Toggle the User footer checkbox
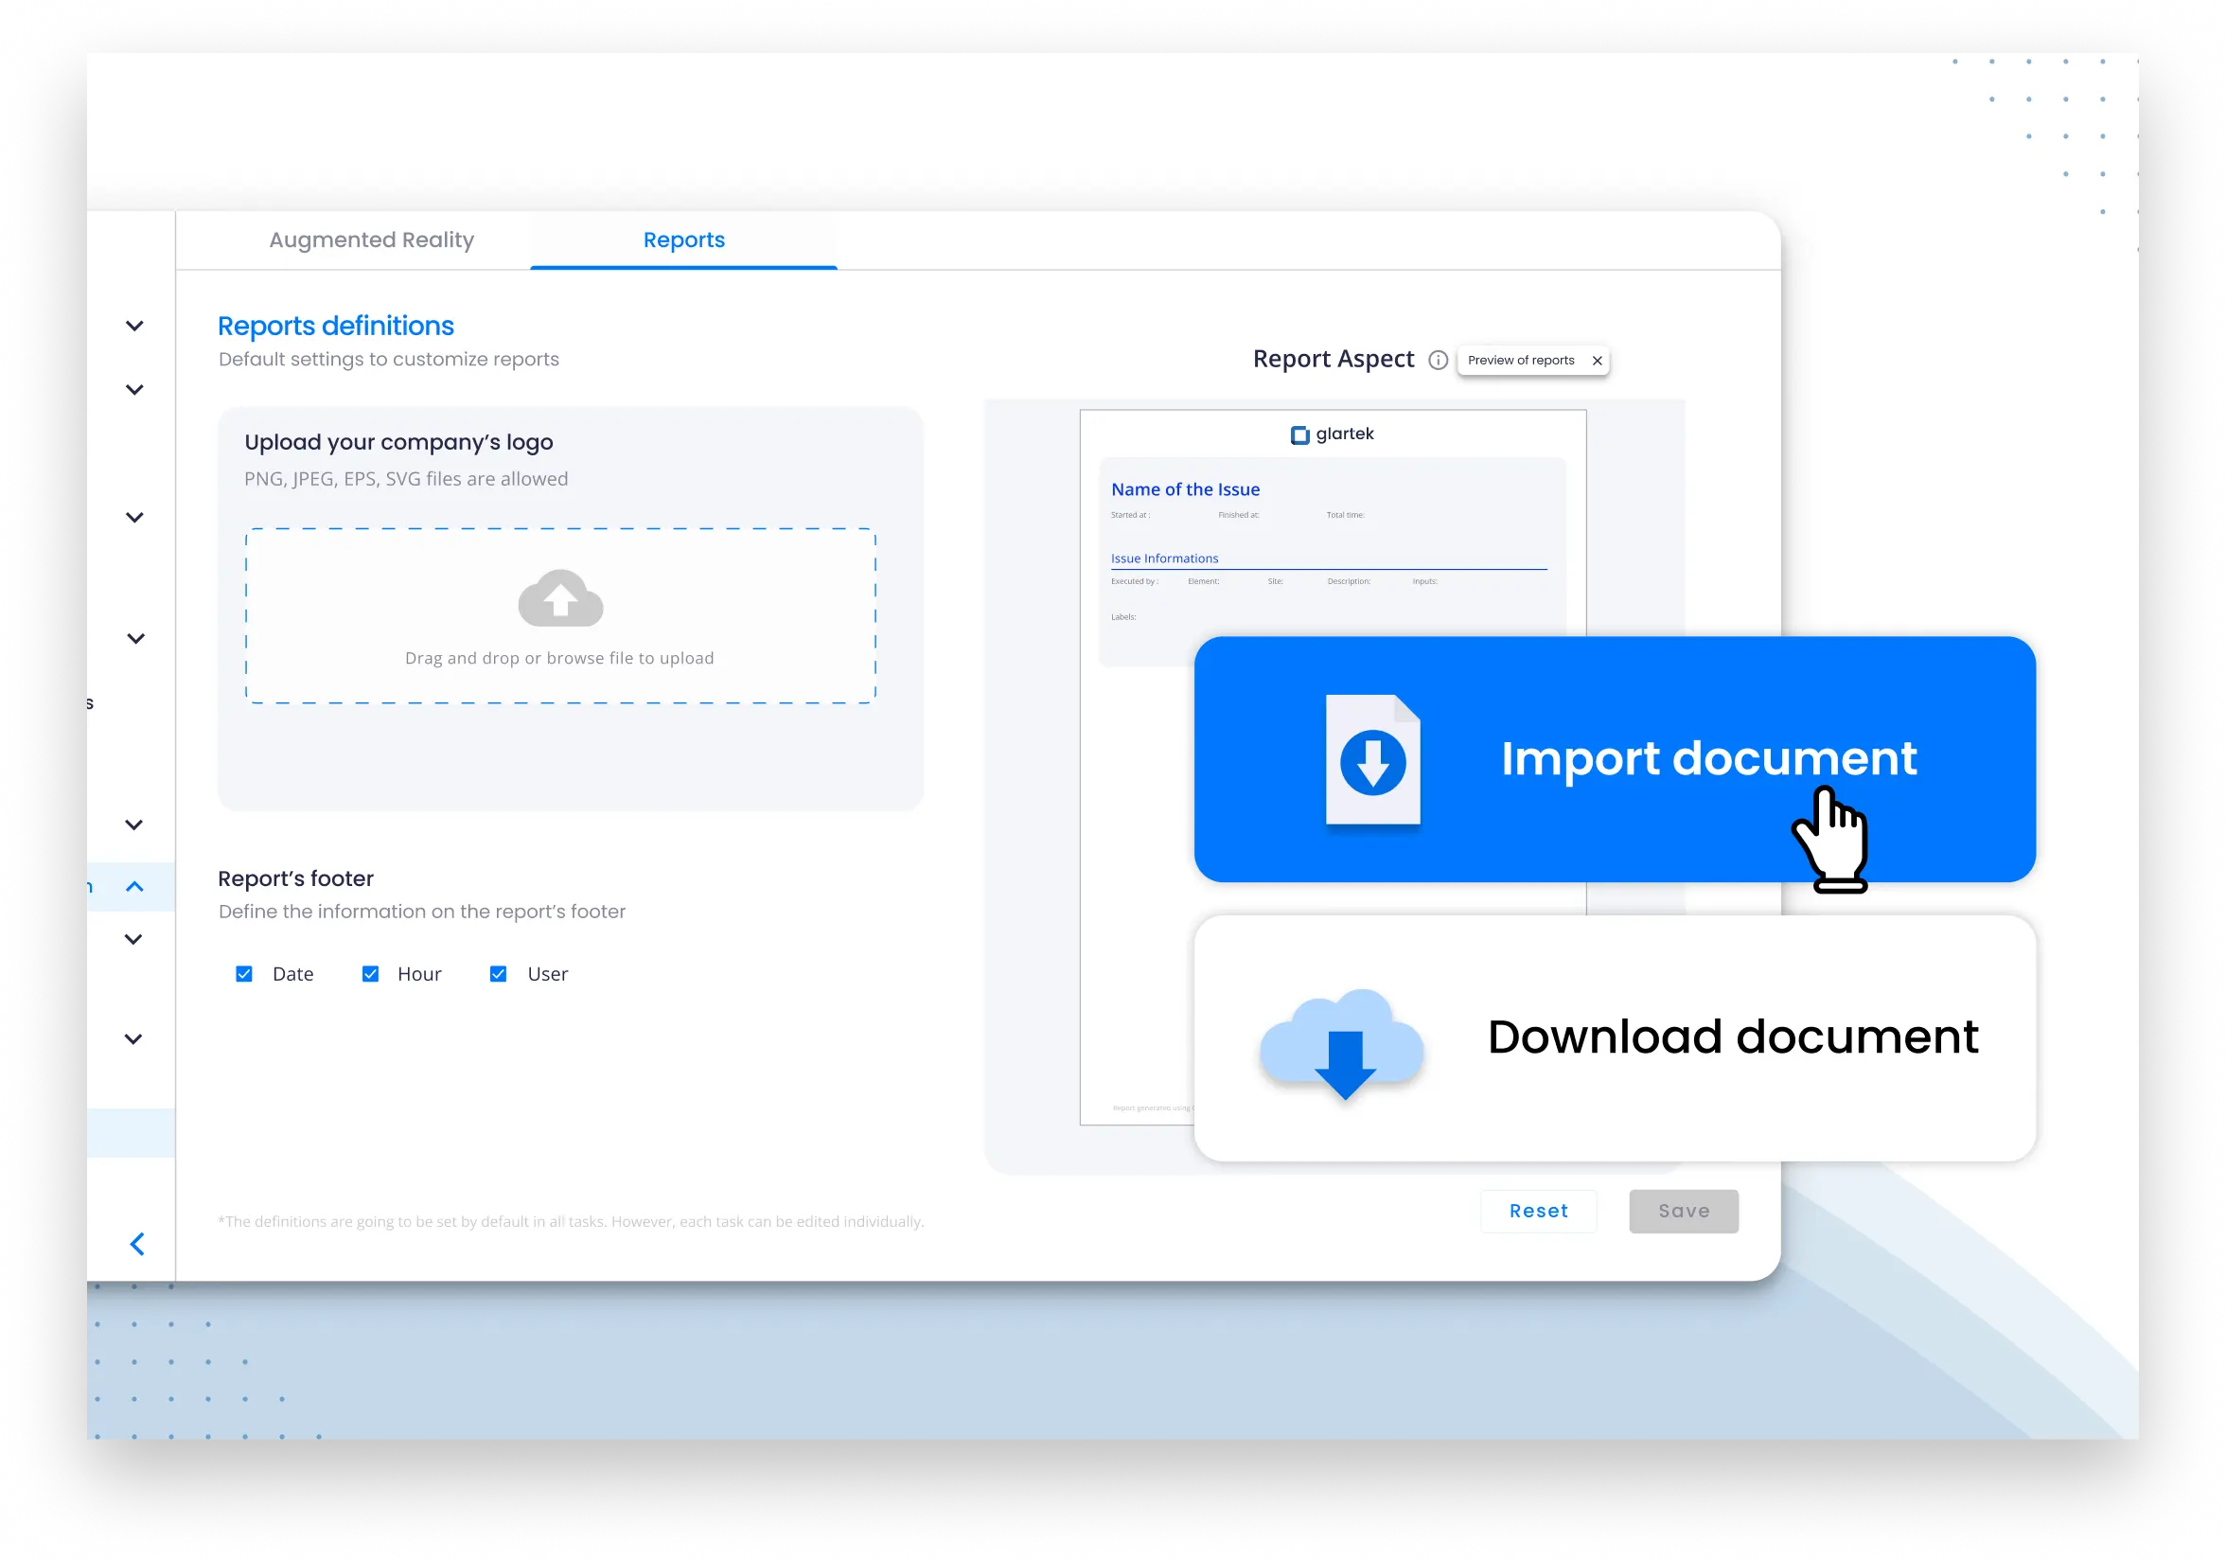Screen dimensions: 2226x1560 point(499,973)
